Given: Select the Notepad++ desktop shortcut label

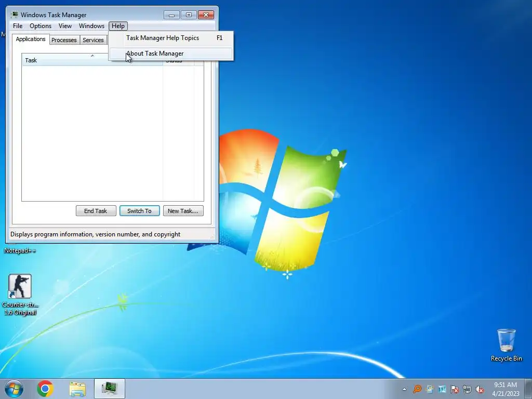Looking at the screenshot, I should pyautogui.click(x=20, y=251).
